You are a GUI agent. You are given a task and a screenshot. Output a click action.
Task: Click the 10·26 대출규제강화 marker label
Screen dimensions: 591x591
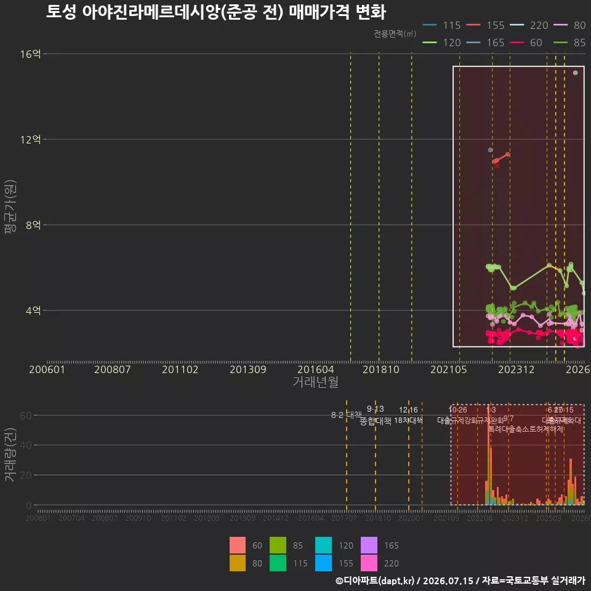click(457, 415)
